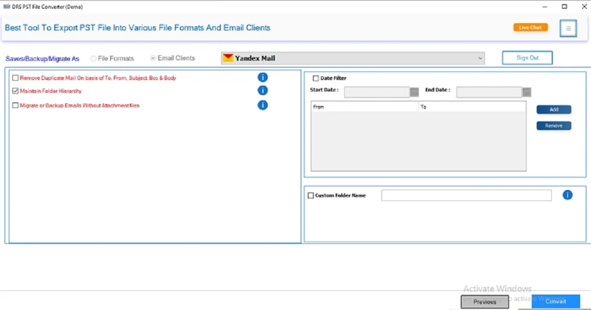Click the To column header
Screen dimensions: 591x310
[472, 107]
